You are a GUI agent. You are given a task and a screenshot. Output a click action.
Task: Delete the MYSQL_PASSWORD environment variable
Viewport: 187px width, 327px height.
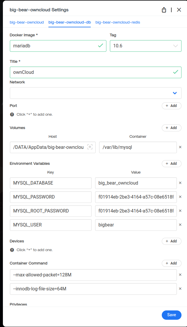click(x=180, y=197)
